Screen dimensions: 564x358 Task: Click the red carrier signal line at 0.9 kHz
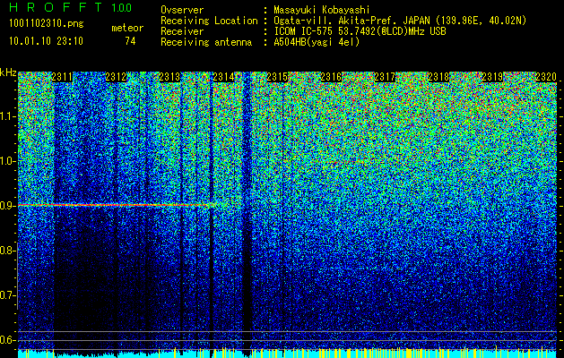[115, 205]
